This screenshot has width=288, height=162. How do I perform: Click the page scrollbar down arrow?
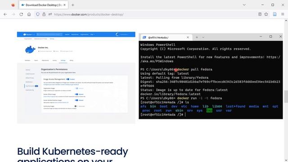point(286,160)
